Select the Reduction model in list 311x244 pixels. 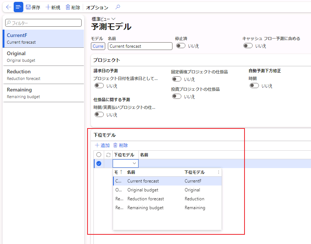(44, 75)
